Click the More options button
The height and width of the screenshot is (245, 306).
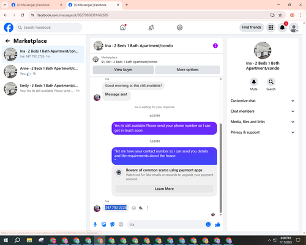[x=187, y=70]
